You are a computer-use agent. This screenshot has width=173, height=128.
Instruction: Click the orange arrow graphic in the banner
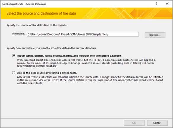(134, 13)
